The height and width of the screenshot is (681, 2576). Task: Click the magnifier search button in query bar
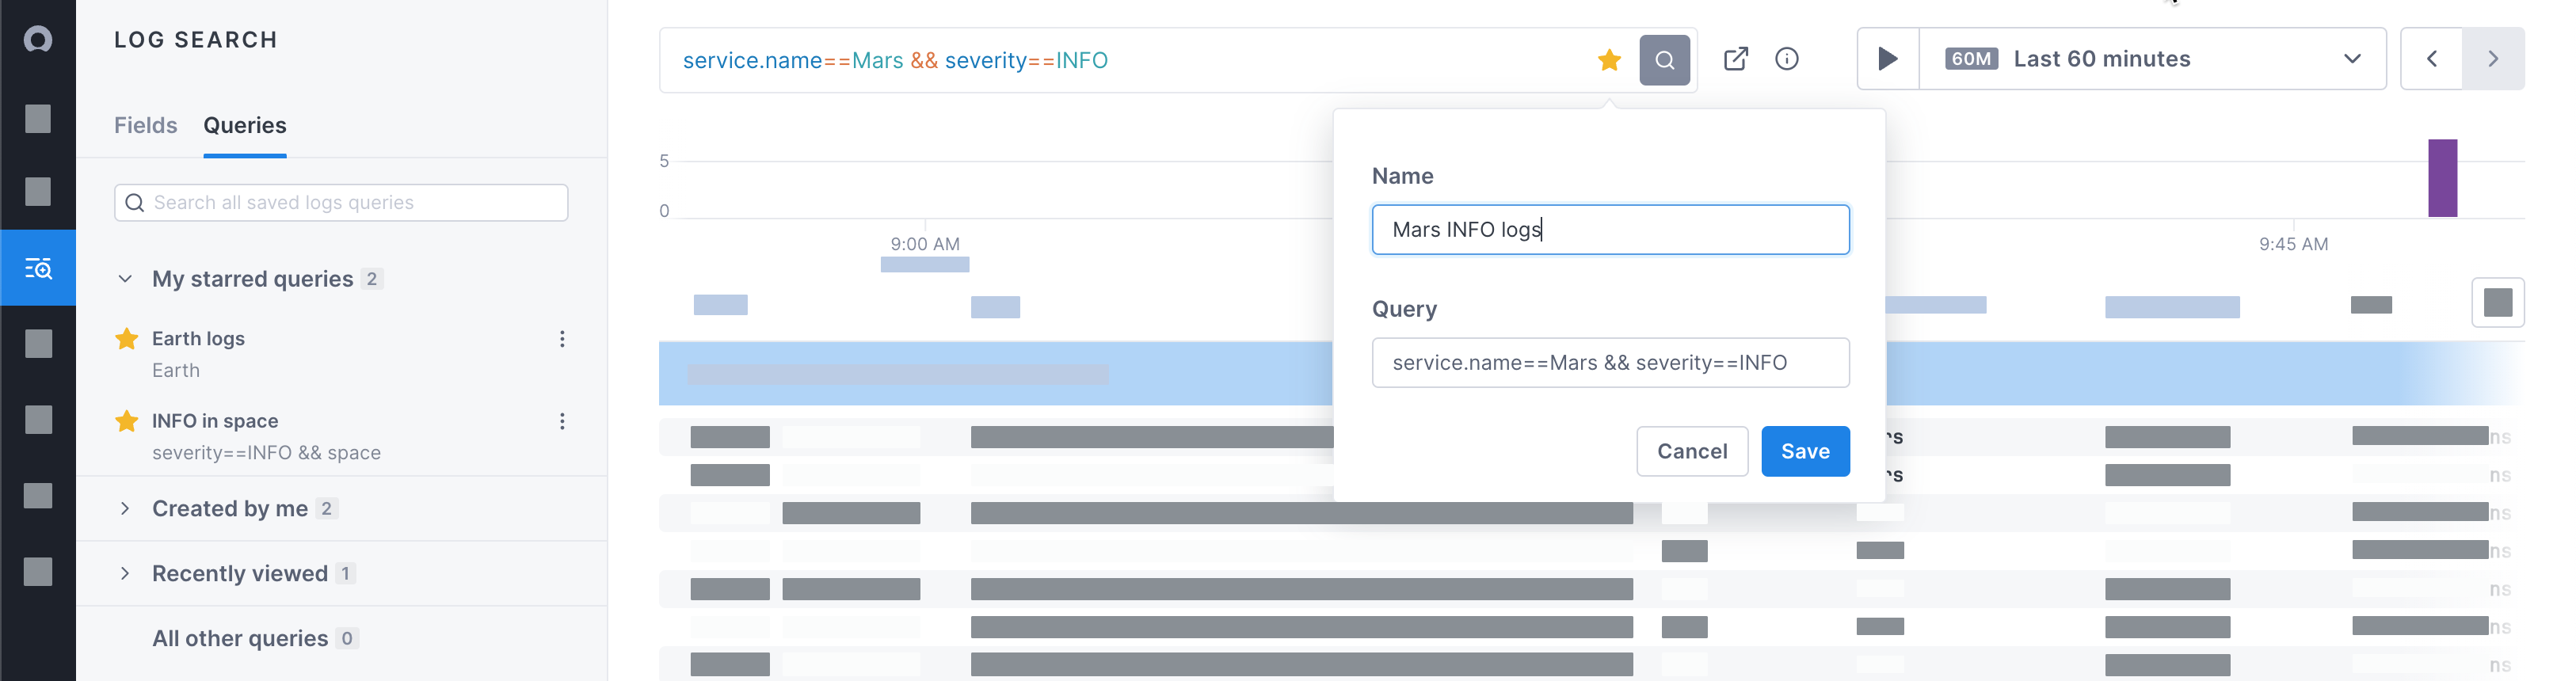pyautogui.click(x=1663, y=60)
